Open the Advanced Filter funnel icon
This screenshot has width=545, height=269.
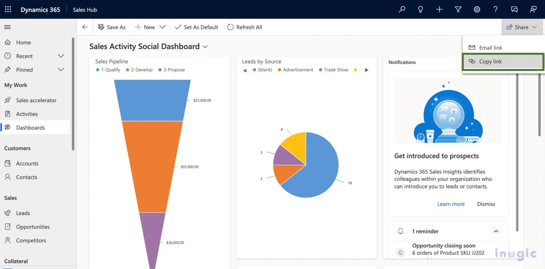click(458, 9)
